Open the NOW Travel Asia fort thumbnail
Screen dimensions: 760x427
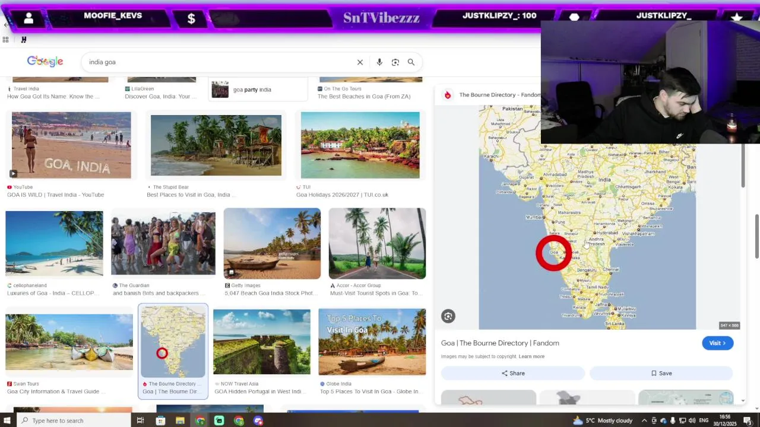[x=262, y=342]
